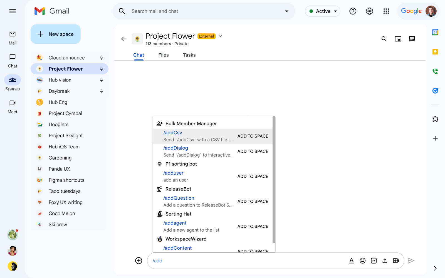
Task: Open the Tasks side panel icon
Action: 435,91
